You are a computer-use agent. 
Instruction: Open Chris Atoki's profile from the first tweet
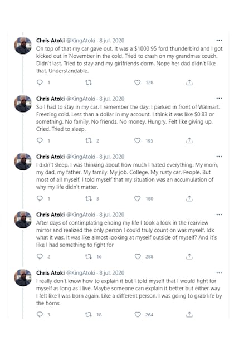(x=50, y=41)
